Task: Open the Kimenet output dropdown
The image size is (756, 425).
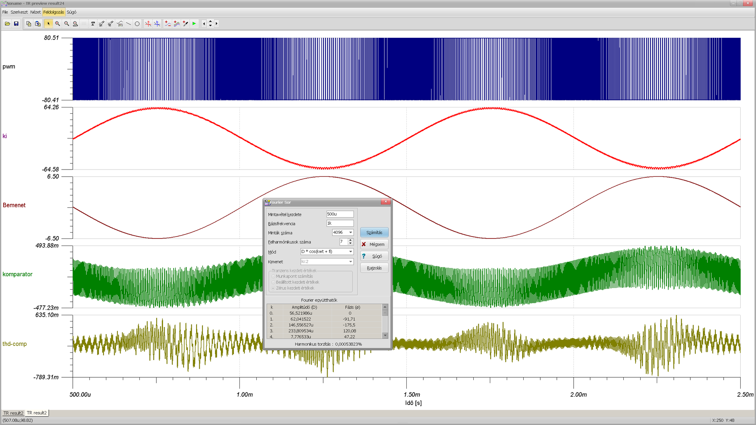Action: (x=350, y=262)
